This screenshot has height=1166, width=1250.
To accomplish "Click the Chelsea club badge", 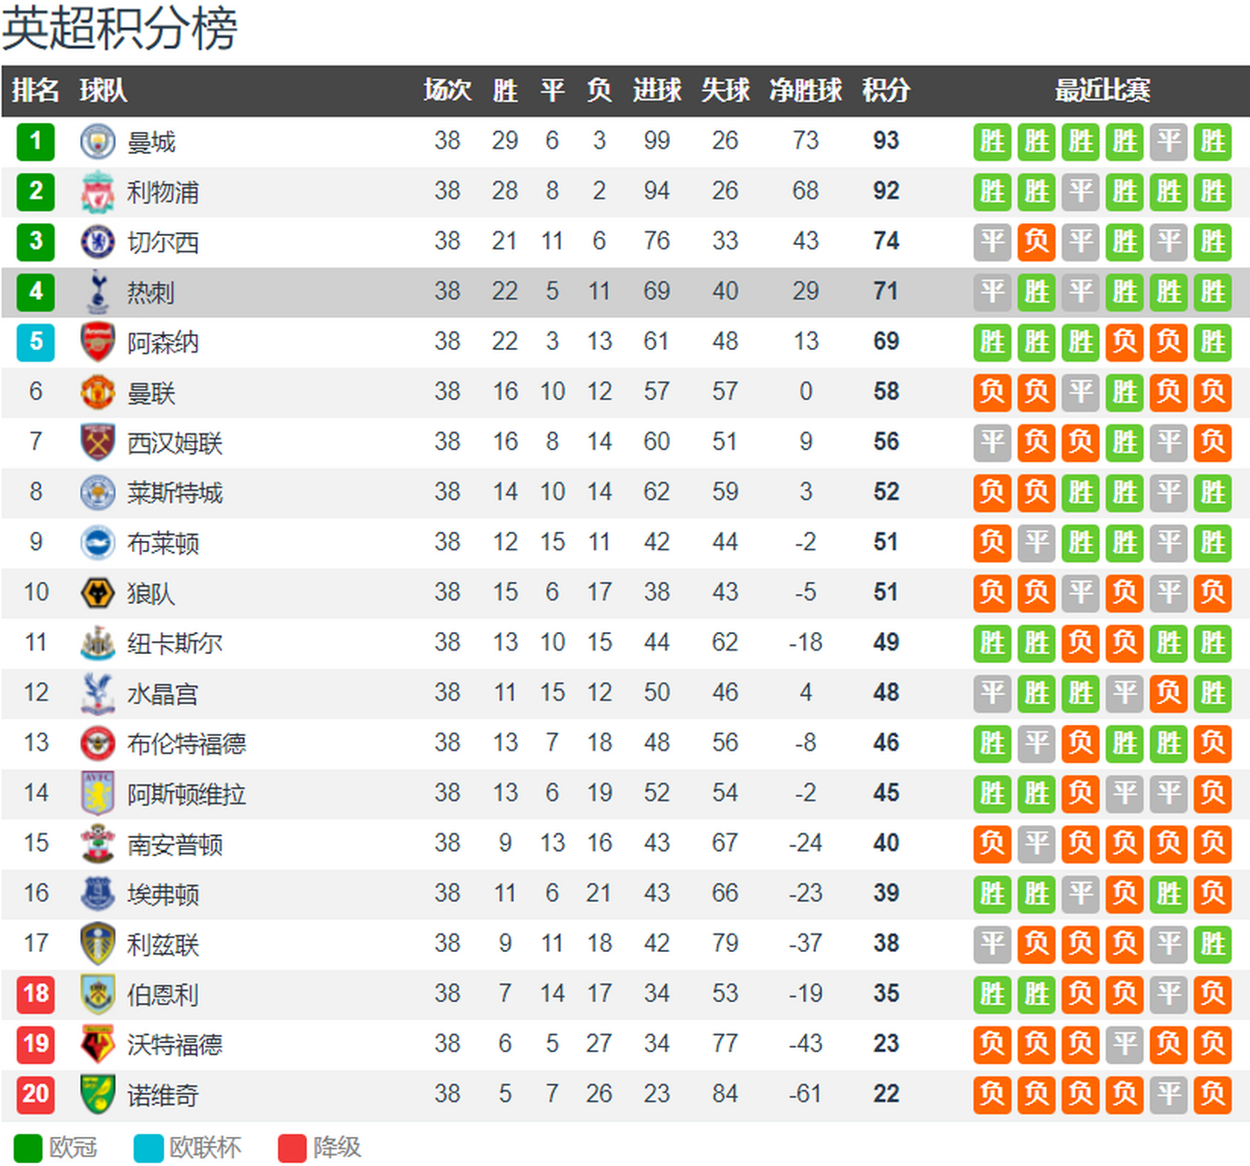I will tap(97, 242).
